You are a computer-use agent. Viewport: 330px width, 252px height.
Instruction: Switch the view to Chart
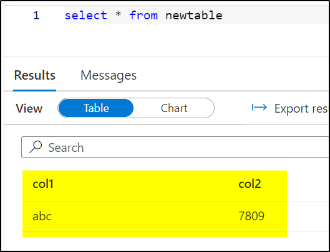coord(174,108)
